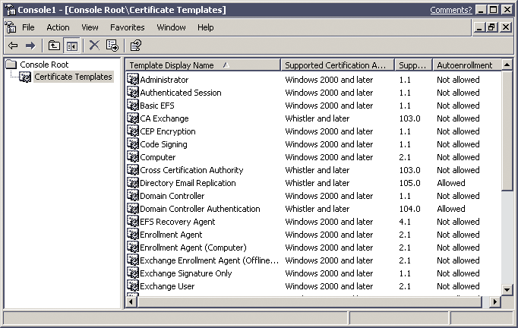This screenshot has height=328, width=518.
Task: Click the vertical scrollbar down arrow
Action: pyautogui.click(x=507, y=289)
